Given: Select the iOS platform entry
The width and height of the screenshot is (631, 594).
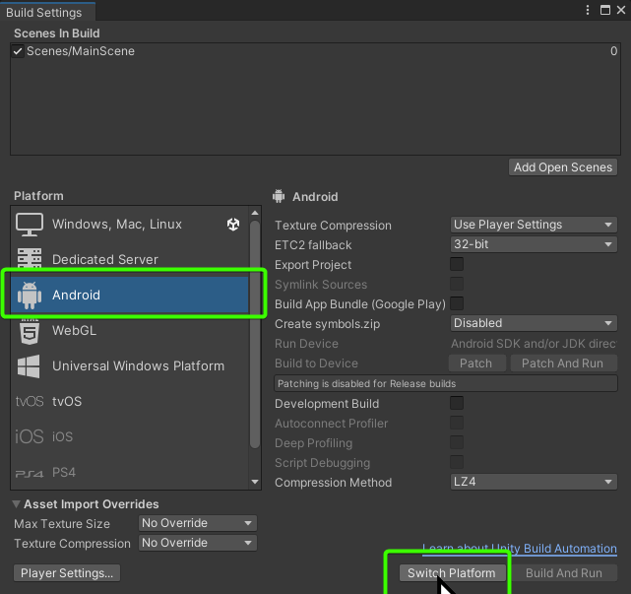Looking at the screenshot, I should (130, 436).
